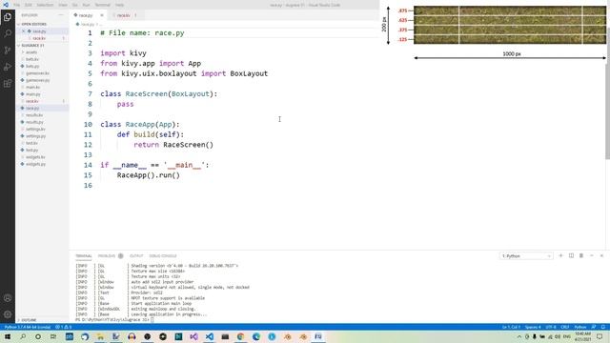Screen dimensions: 610x343
Task: Open the Accounts menu in activity bar
Action: pyautogui.click(x=8, y=298)
